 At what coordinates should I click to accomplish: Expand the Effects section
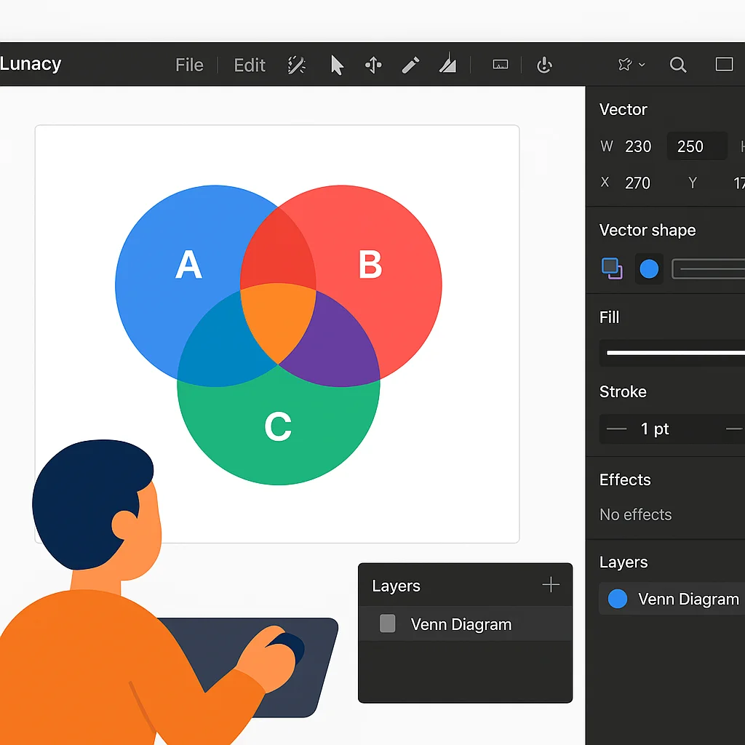point(625,480)
